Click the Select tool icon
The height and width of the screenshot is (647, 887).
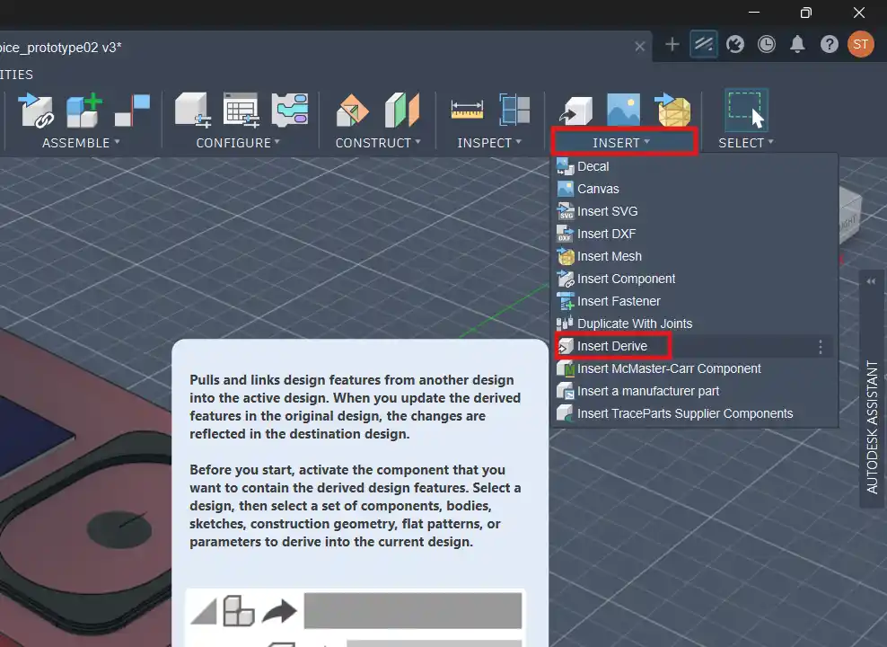pos(745,110)
